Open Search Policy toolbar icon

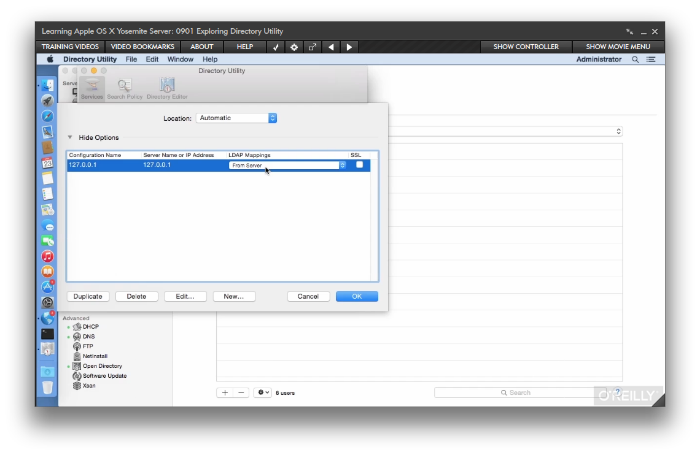(x=125, y=89)
